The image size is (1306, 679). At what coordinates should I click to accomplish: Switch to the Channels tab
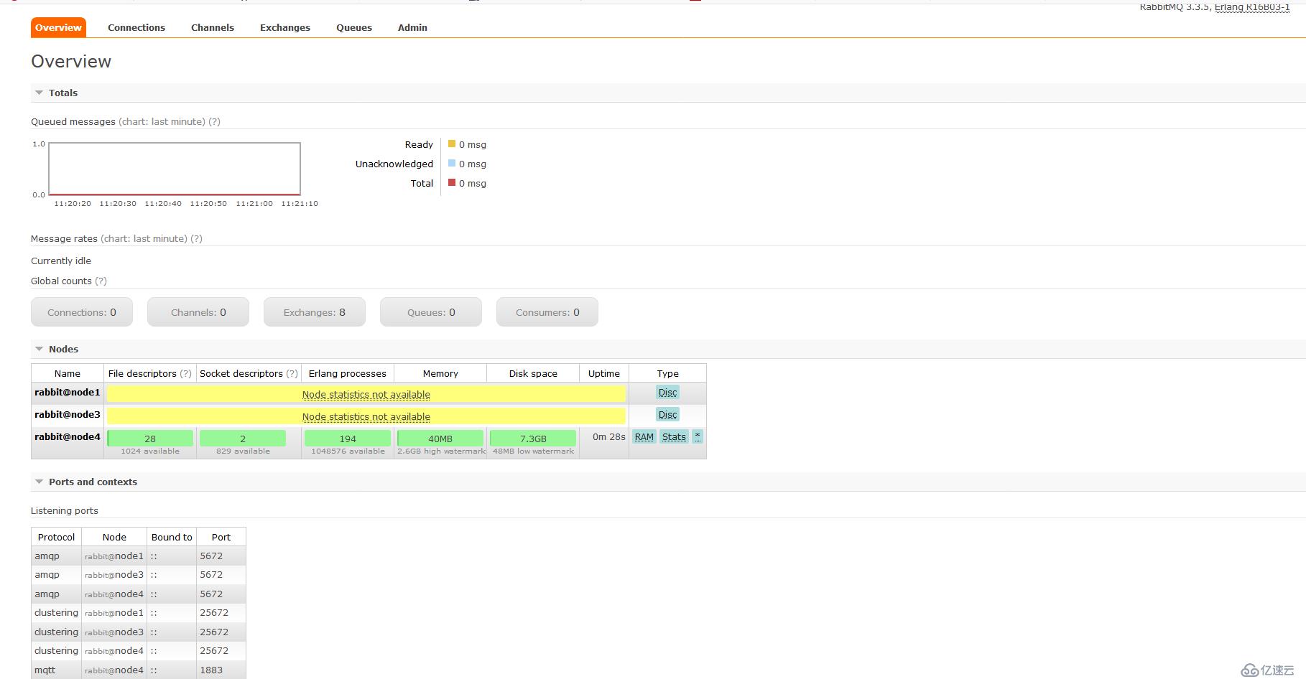[213, 27]
